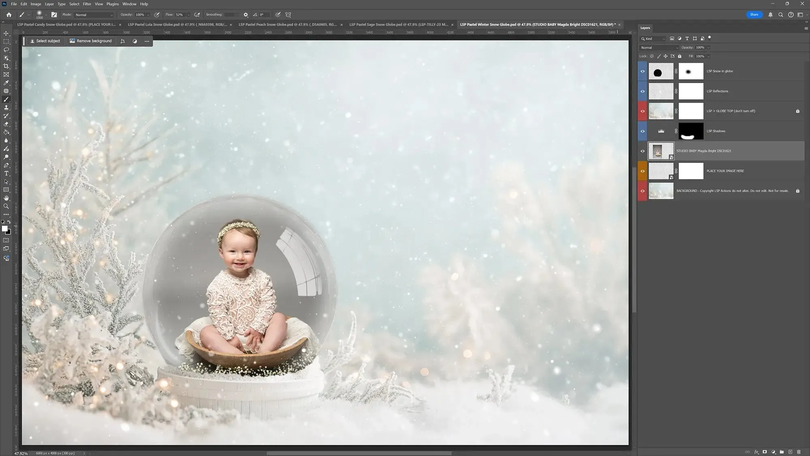810x456 pixels.
Task: Select the Move tool
Action: 6,33
